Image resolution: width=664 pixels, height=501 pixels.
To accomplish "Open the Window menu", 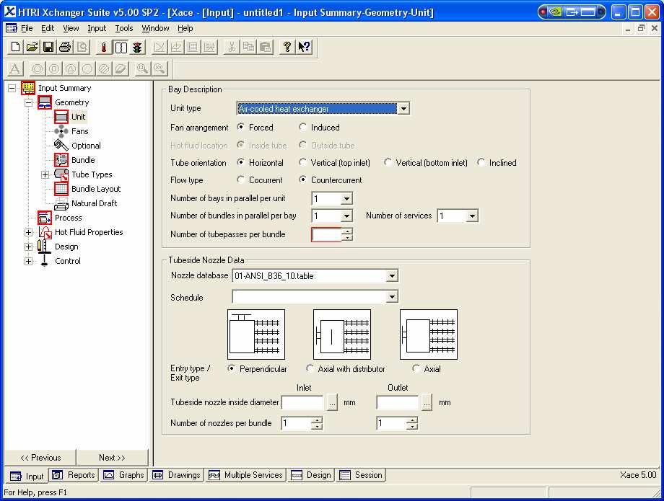I will 155,28.
